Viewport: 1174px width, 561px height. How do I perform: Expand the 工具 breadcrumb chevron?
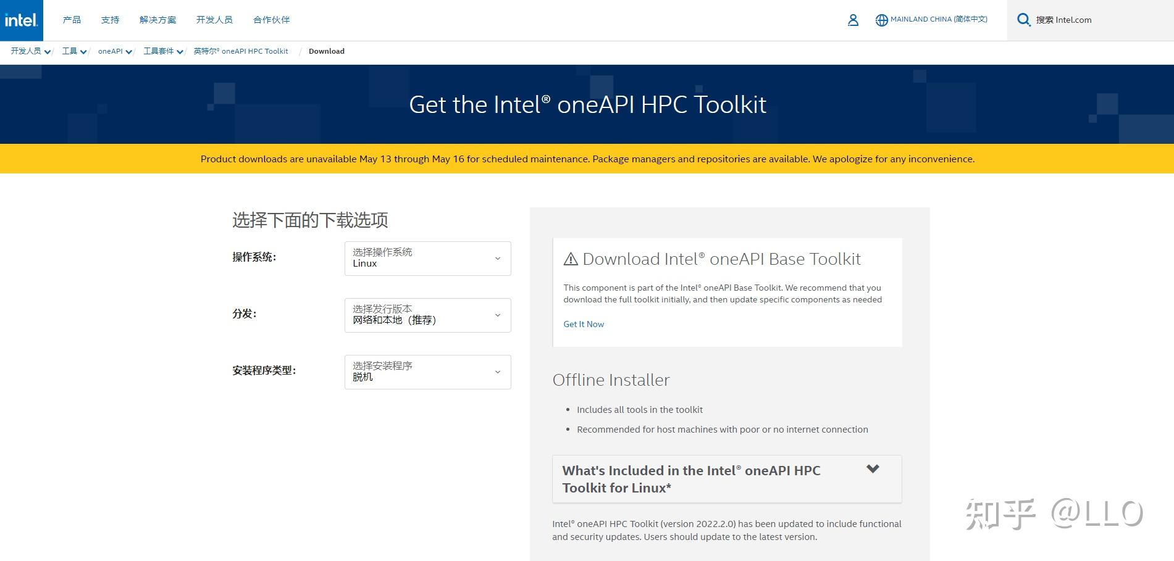(83, 52)
